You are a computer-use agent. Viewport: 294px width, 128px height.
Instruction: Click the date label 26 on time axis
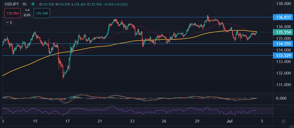(x=164, y=121)
